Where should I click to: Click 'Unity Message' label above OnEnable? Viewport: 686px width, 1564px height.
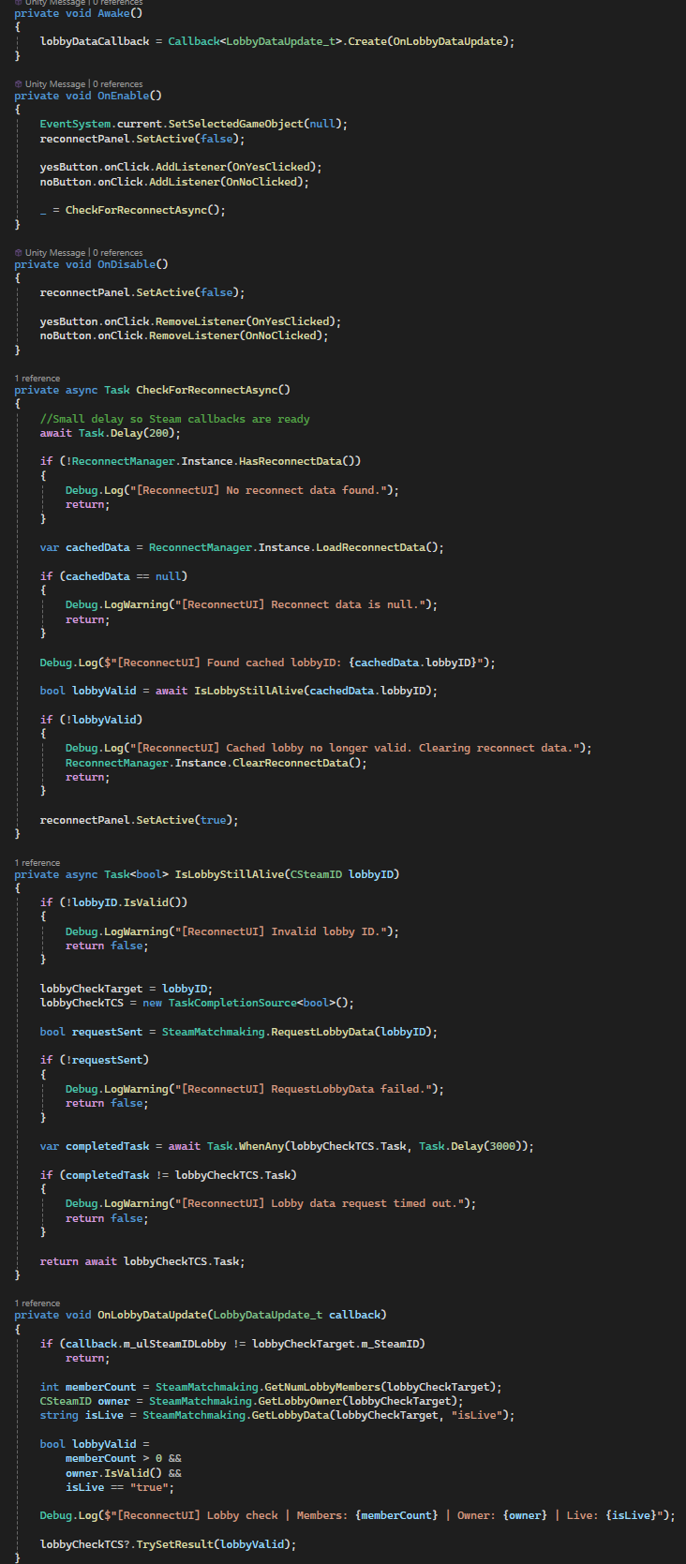click(54, 84)
